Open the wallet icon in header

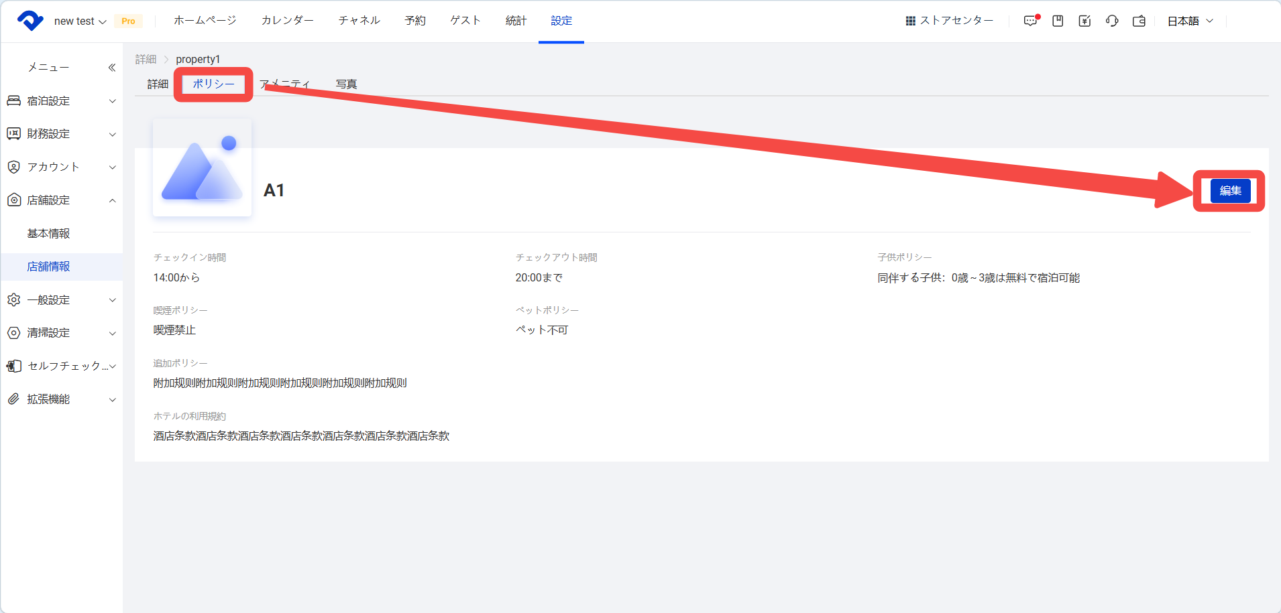point(1139,21)
